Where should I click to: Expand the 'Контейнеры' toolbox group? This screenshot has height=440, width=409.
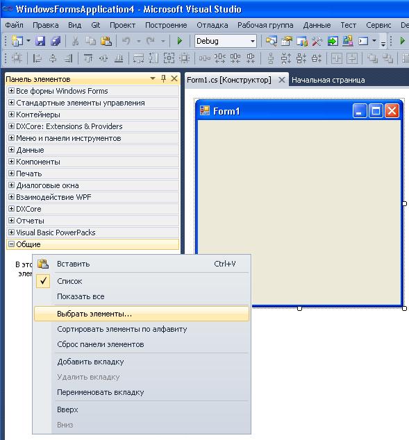click(11, 115)
